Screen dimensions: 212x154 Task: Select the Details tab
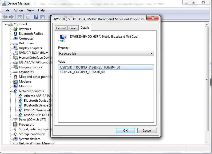(85, 28)
